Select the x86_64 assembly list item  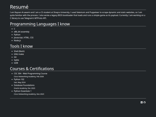click(22, 32)
